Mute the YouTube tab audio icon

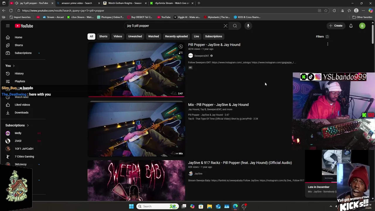pos(17,3)
